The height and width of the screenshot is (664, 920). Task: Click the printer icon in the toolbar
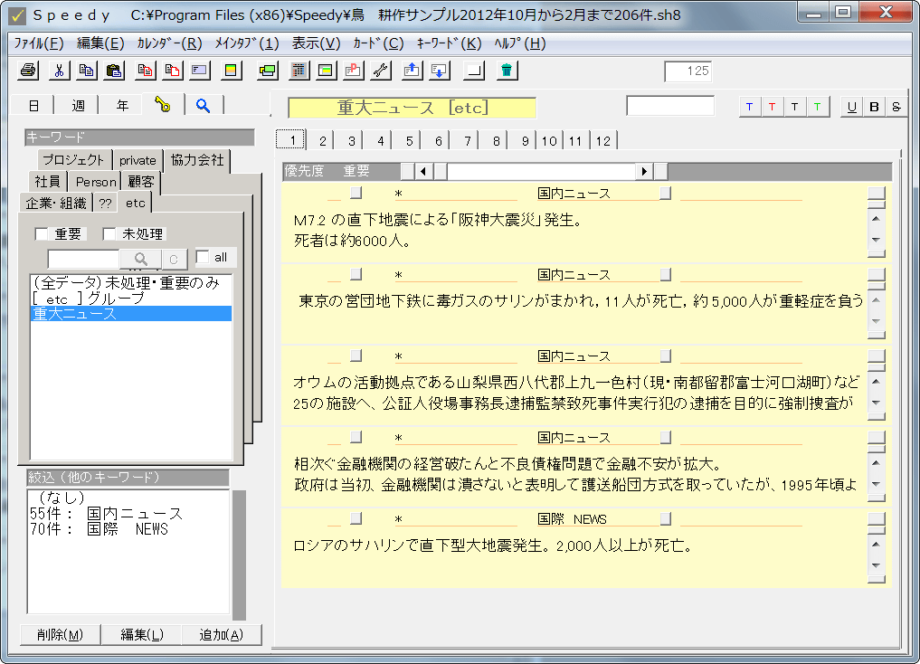[x=28, y=71]
